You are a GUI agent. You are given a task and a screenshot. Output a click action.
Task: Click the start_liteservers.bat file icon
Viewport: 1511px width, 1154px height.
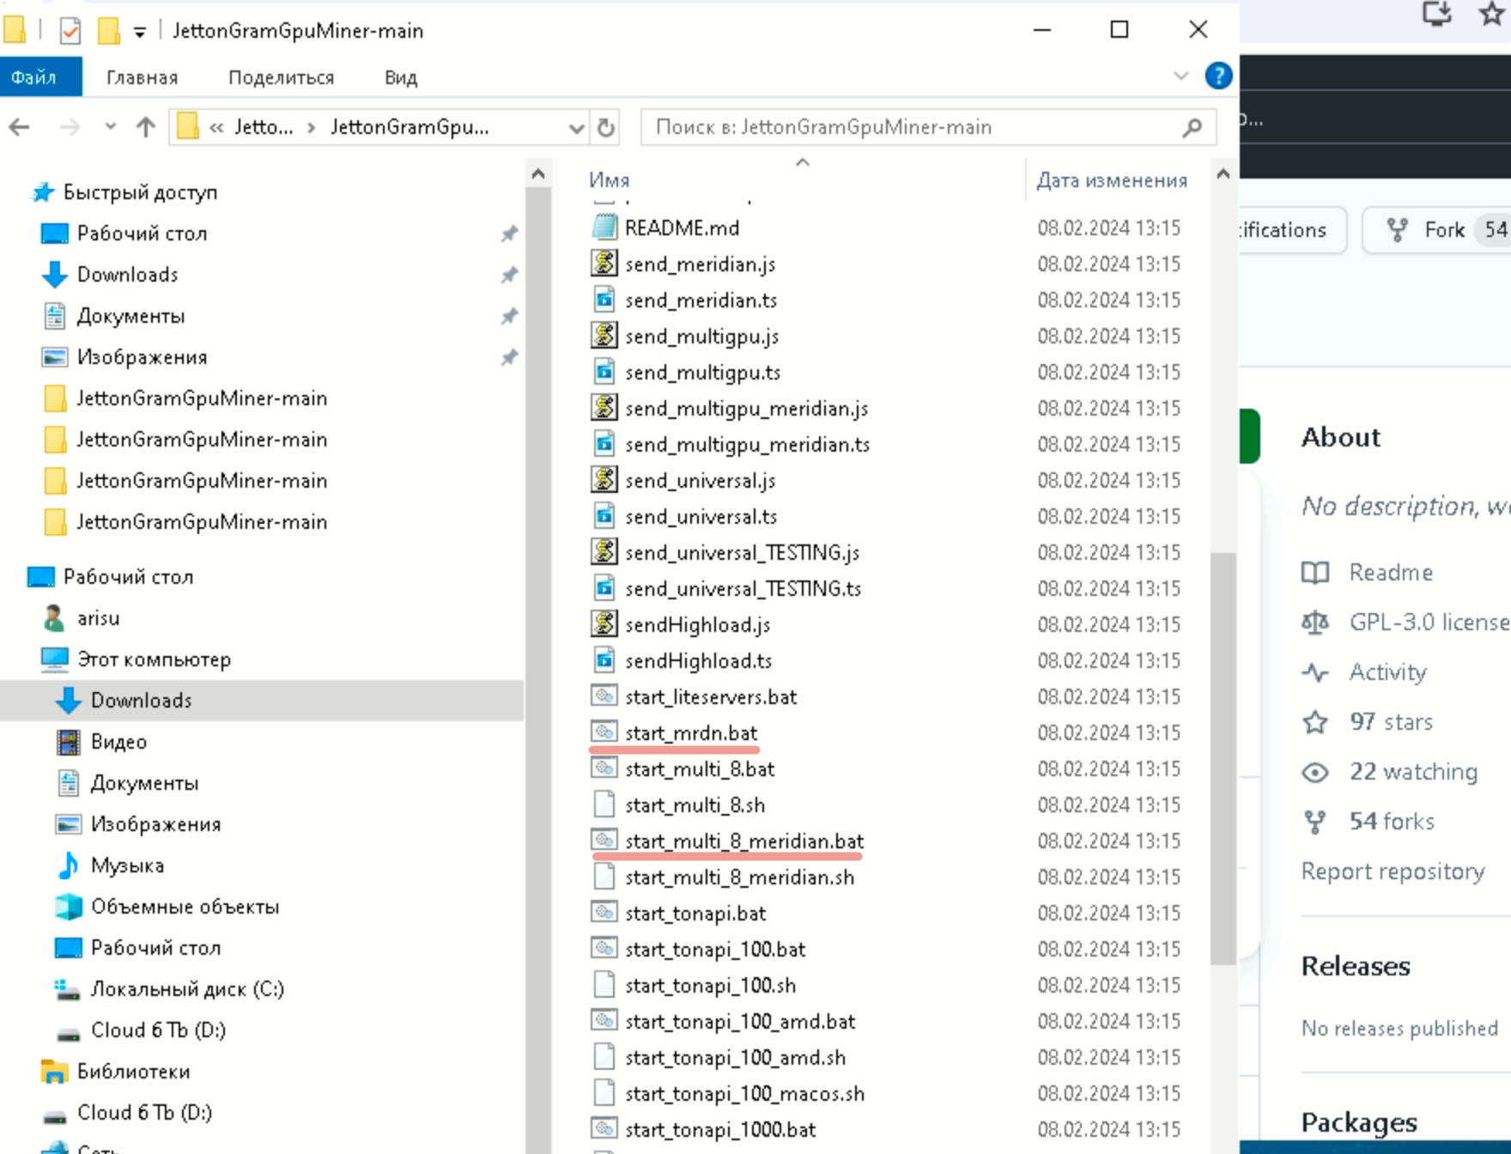604,696
